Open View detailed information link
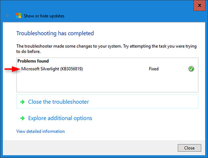The width and height of the screenshot is (208, 158). coord(40,131)
